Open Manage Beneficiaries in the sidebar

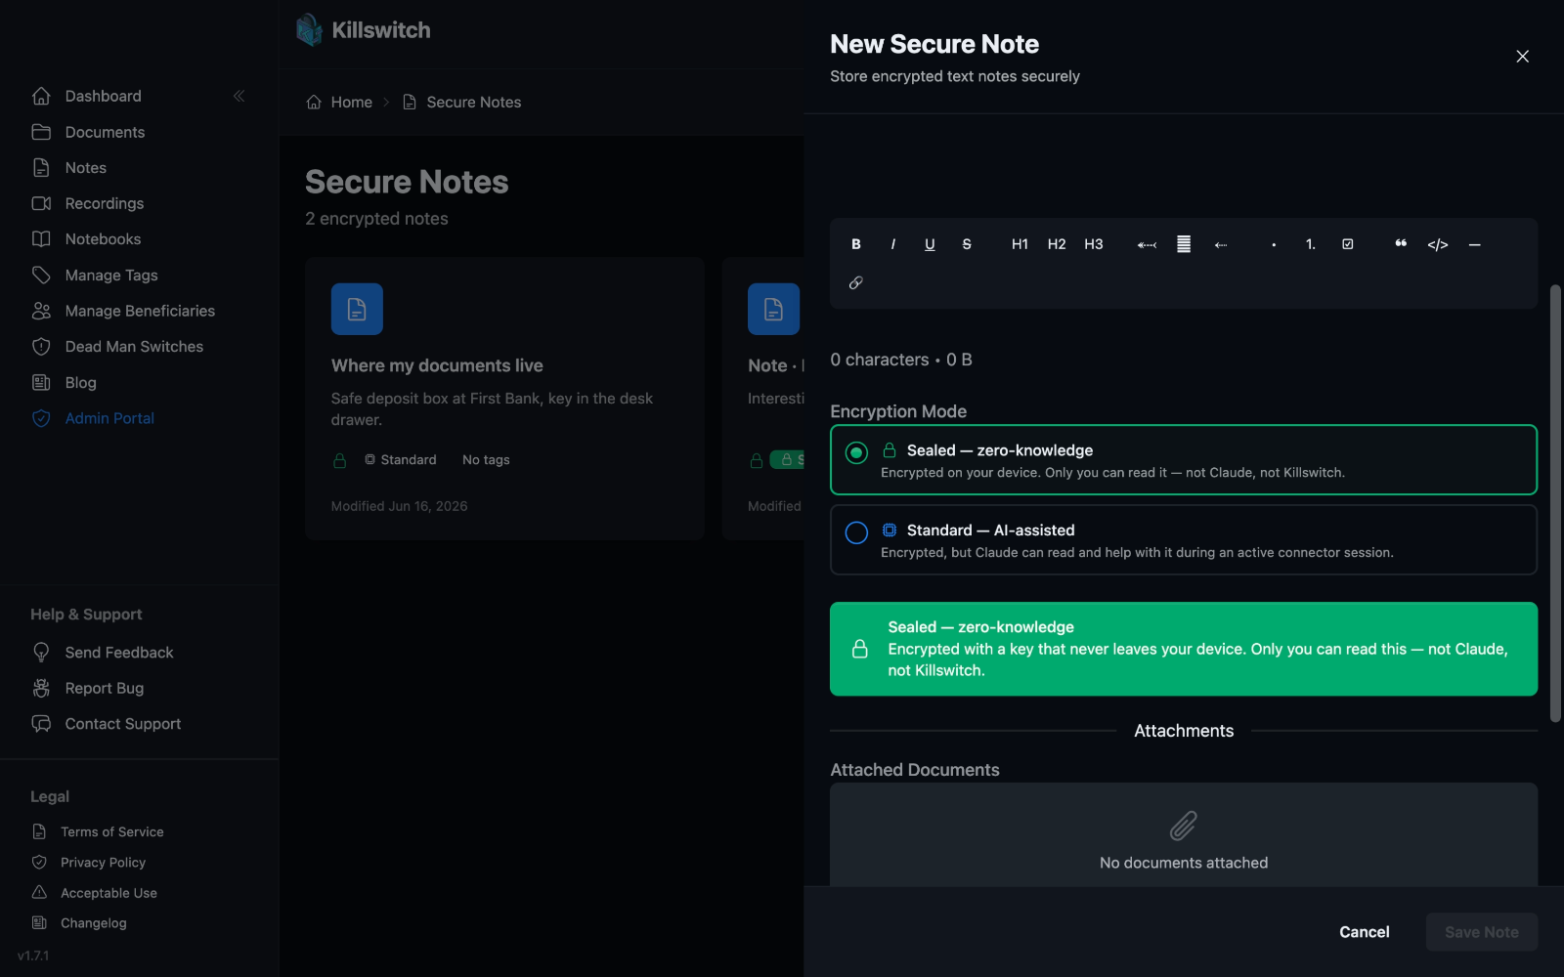pyautogui.click(x=140, y=311)
